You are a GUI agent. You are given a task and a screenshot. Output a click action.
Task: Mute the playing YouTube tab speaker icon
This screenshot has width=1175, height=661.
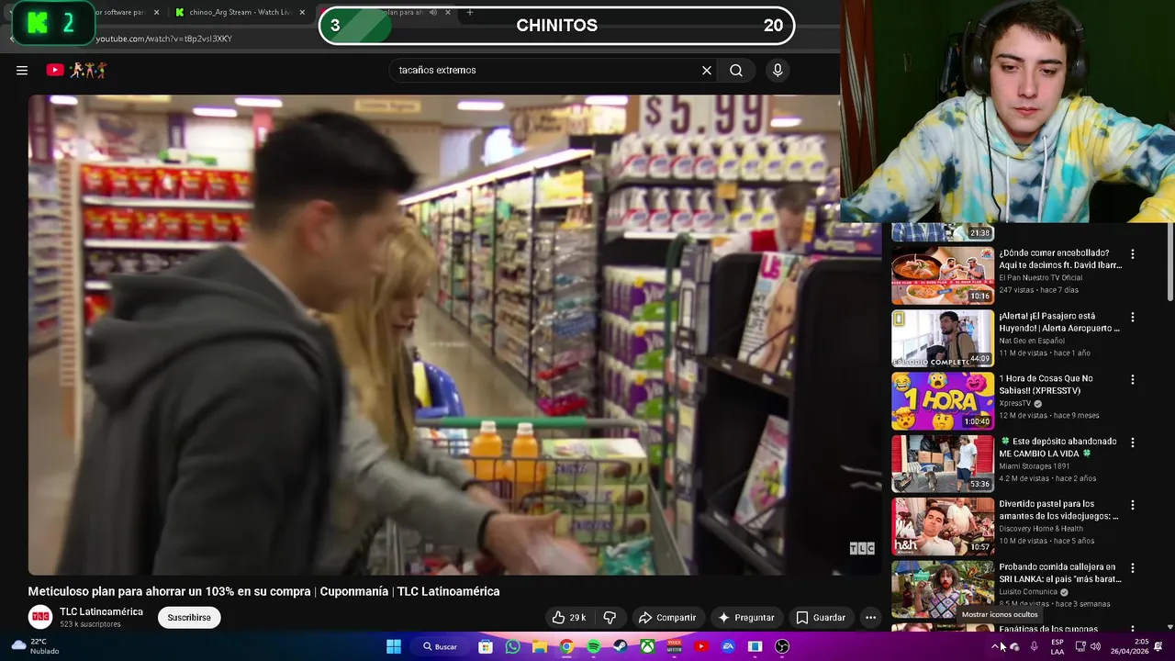coord(434,12)
